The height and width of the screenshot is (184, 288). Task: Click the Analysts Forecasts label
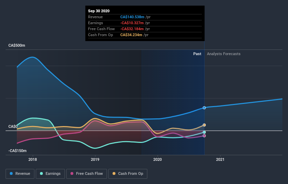coord(223,54)
